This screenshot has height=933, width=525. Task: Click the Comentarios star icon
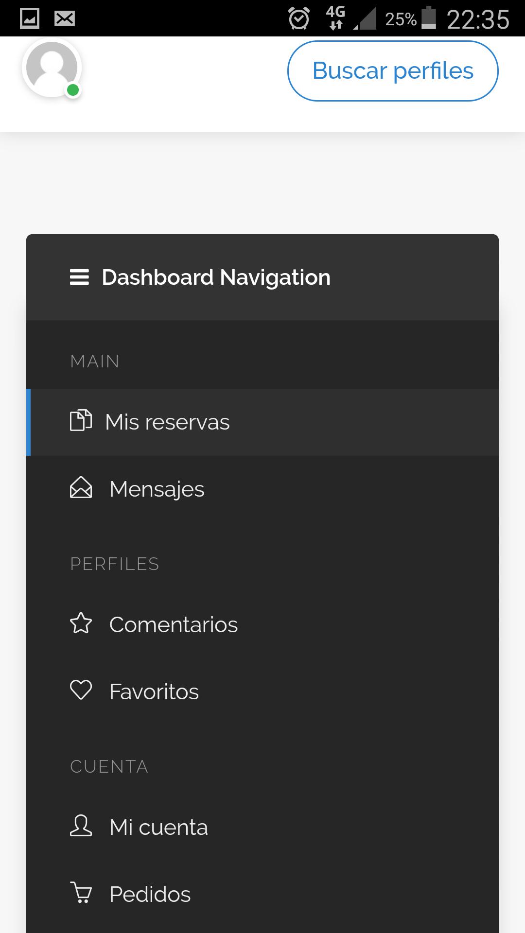(x=81, y=623)
